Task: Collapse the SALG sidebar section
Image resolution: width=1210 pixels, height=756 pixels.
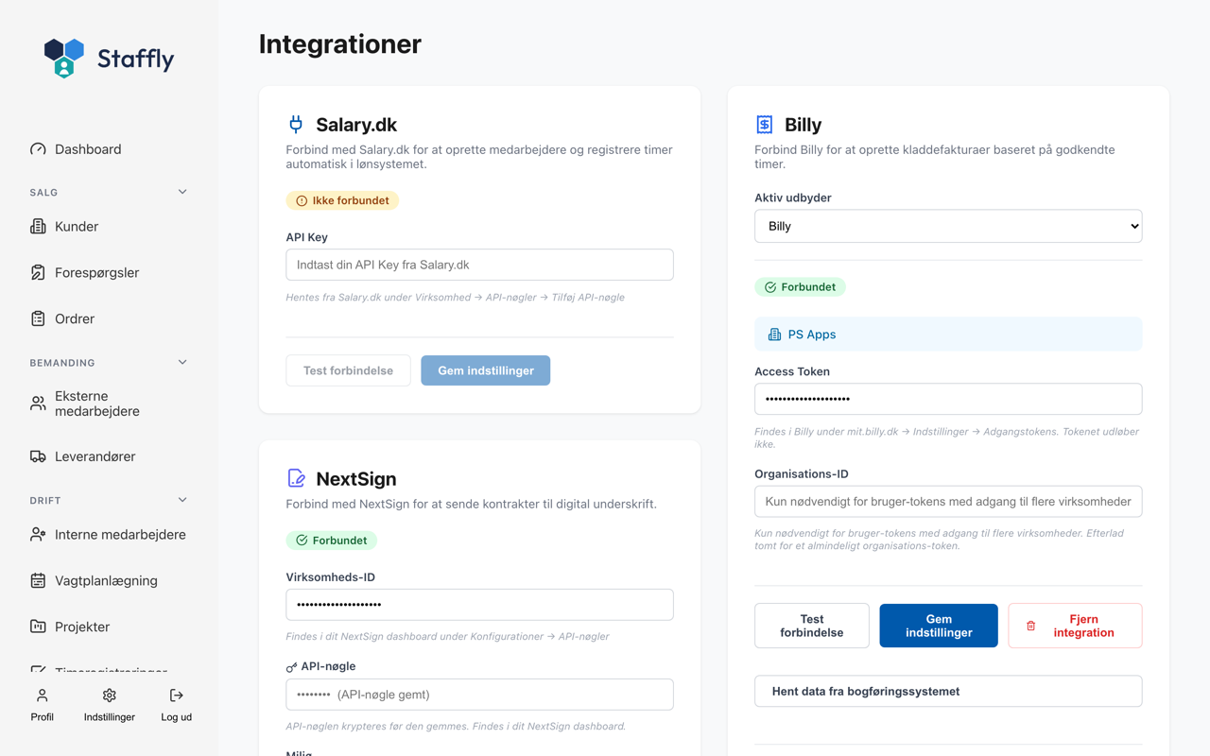Action: point(182,192)
